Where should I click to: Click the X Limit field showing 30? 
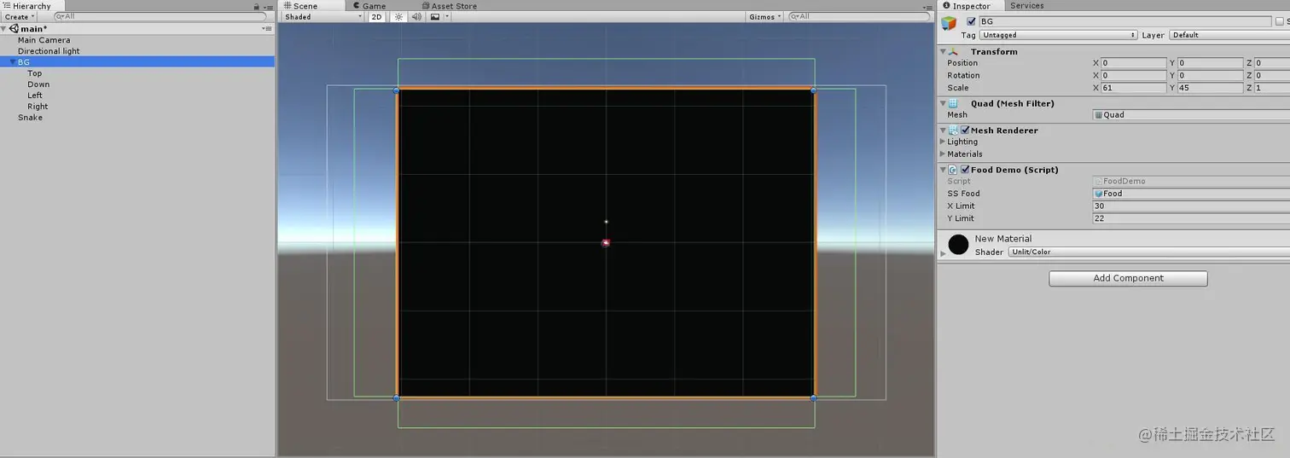[1191, 206]
